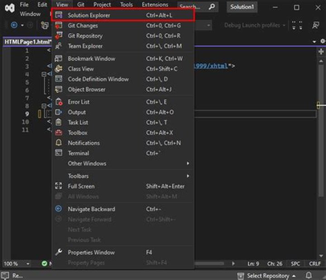
Task: Open the Git menu
Action: click(x=81, y=5)
